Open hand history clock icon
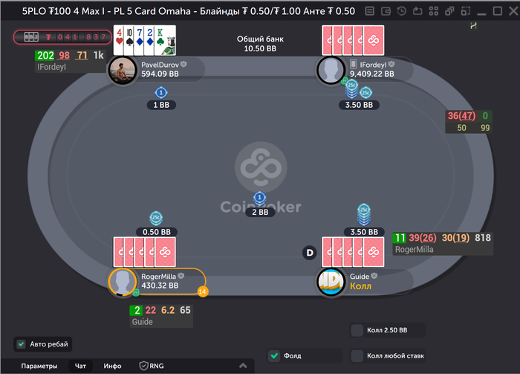Screen dimensions: 520x374 click(402, 11)
